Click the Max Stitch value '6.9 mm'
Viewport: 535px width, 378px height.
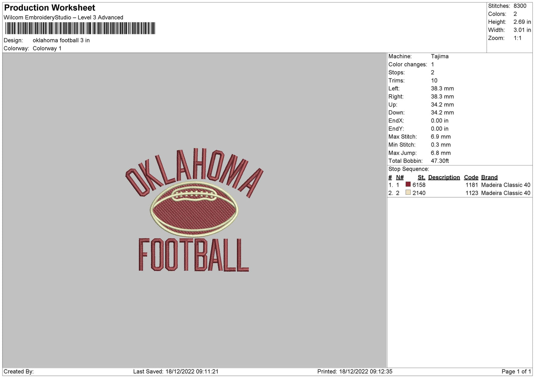coord(441,137)
